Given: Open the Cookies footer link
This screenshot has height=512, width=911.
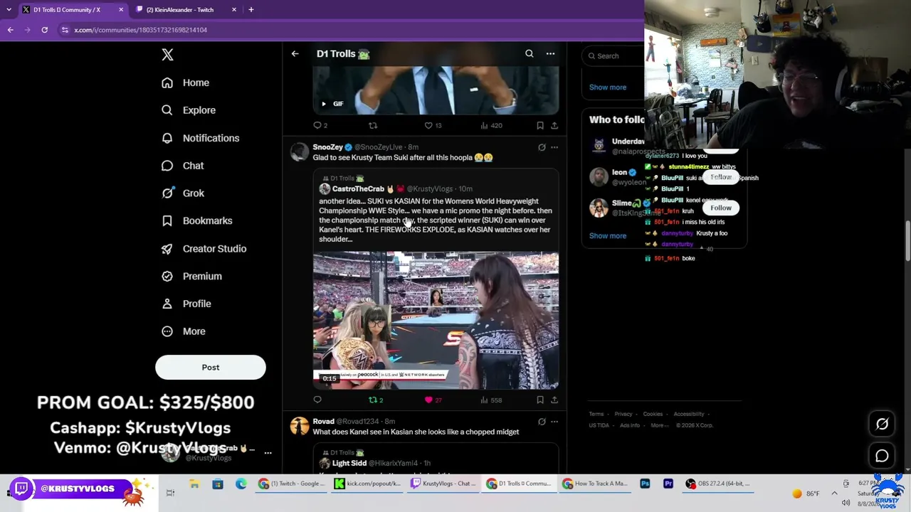Looking at the screenshot, I should (653, 414).
